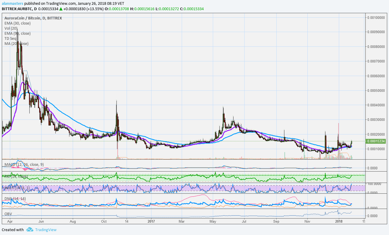Click the Apr label on time axis
389x235 pixels.
pyautogui.click(x=10, y=222)
